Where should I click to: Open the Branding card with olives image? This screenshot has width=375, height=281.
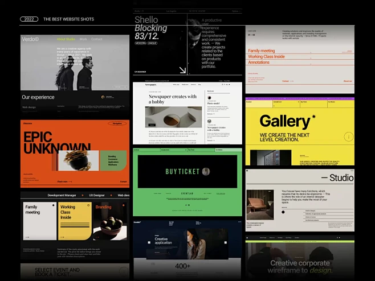[111, 221]
